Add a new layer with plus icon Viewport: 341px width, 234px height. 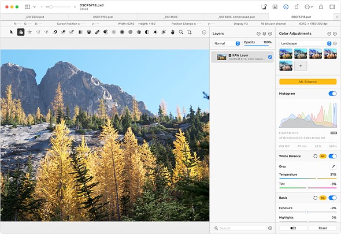270,34
